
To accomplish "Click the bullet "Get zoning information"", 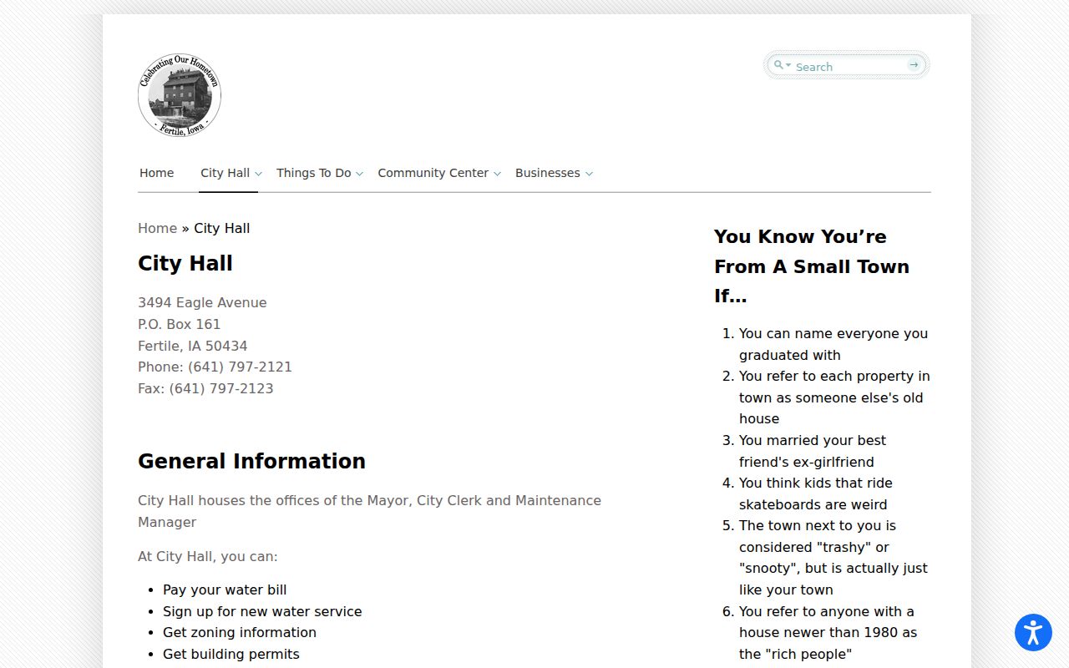I will coord(240,632).
